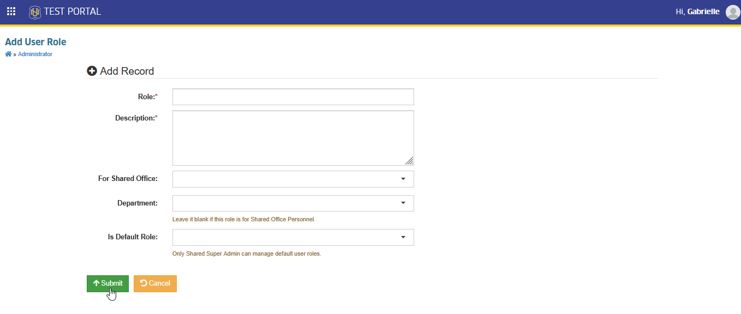Viewport: 741px width, 314px height.
Task: Click the Add Record plus icon
Action: (92, 71)
